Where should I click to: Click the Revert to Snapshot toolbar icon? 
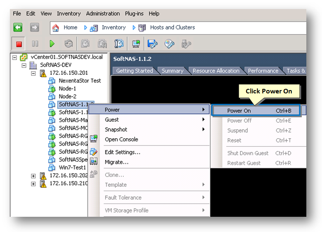102,44
